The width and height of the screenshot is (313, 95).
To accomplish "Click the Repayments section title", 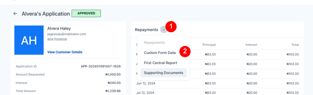I will [x=147, y=30].
